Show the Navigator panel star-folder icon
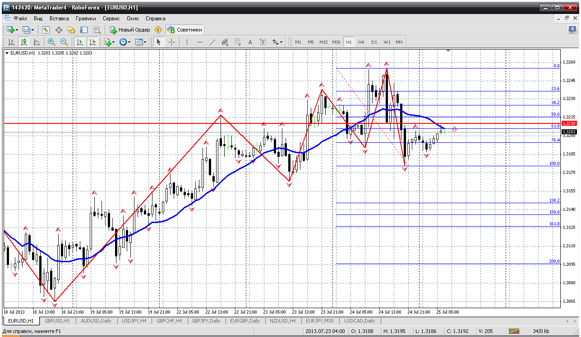581x337 pixels. click(x=71, y=30)
